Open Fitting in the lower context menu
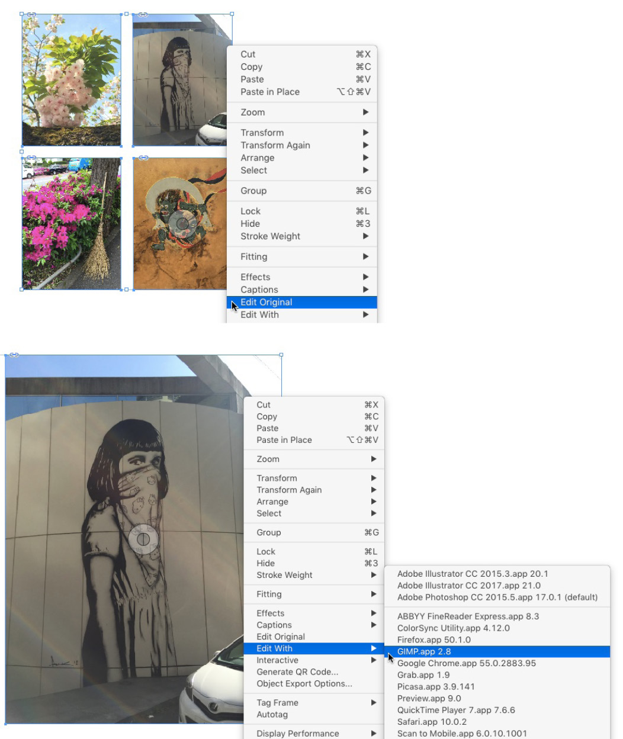This screenshot has width=623, height=739. (x=314, y=594)
